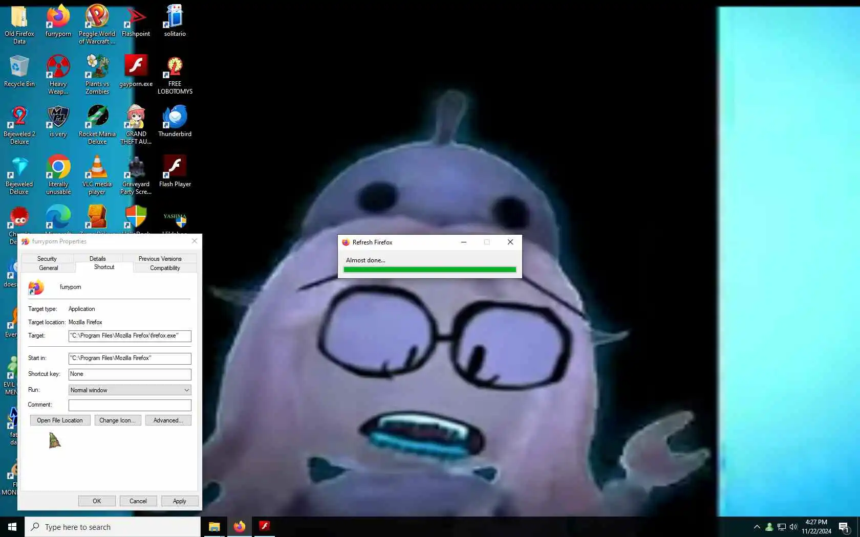Select the shield-shaped 'is very' shortcut
Screen dimensions: 860x537
(58, 117)
